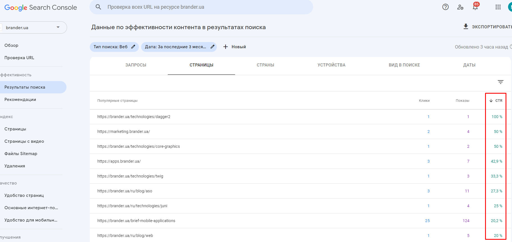The image size is (512, 242).
Task: Sort by the Клики column header
Action: tap(424, 101)
